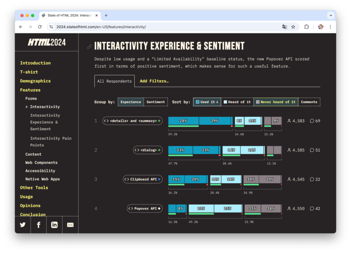Click the browser forward arrow

(30, 27)
